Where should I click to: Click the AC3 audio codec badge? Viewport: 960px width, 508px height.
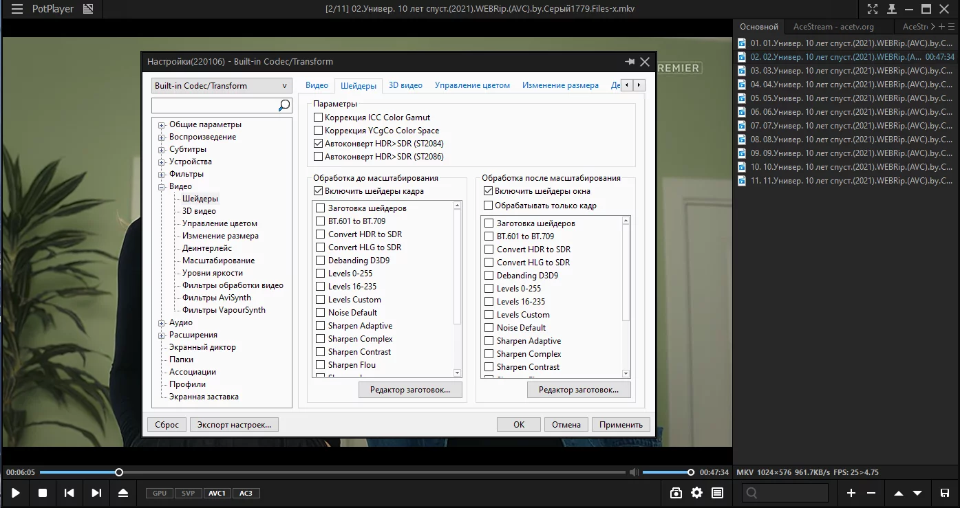tap(246, 494)
